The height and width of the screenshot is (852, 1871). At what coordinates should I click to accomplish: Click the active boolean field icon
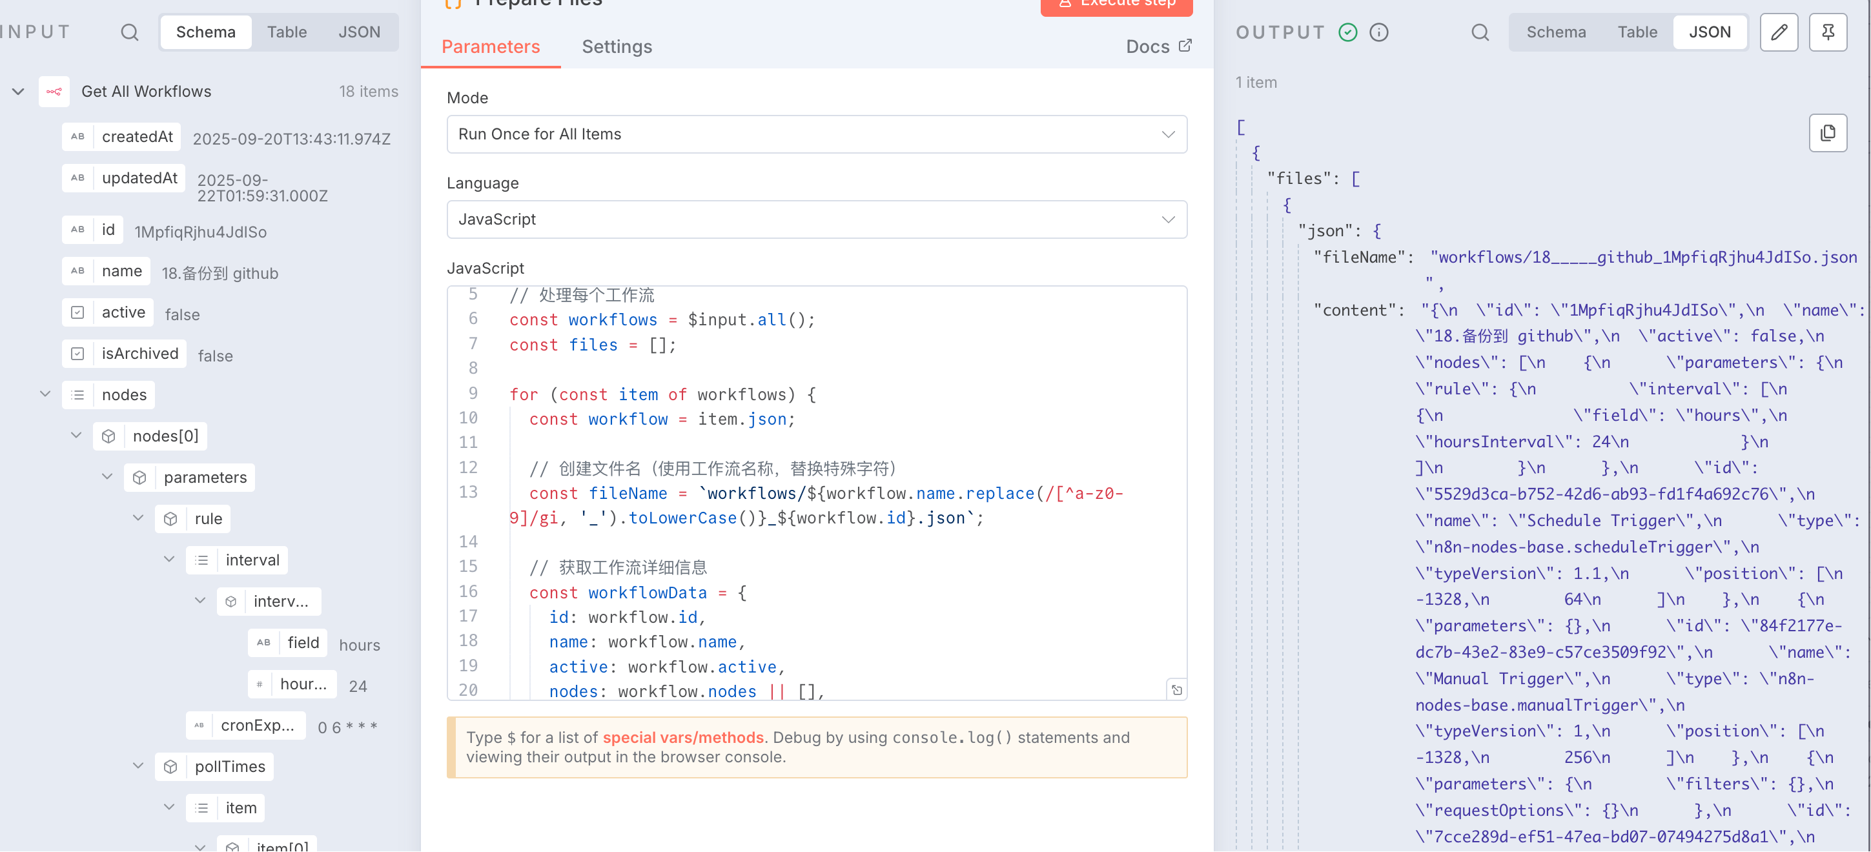click(x=77, y=312)
